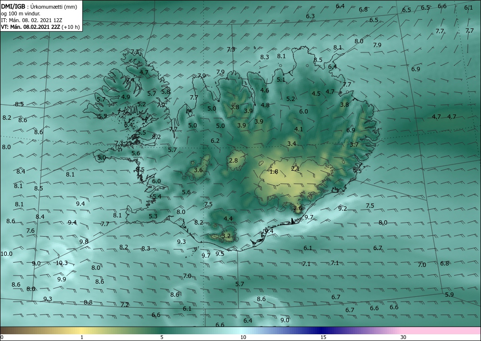Viewport: 481px width, 341px height.
Task: Click the 3.6 value on the western ice cap
Action: pyautogui.click(x=199, y=170)
